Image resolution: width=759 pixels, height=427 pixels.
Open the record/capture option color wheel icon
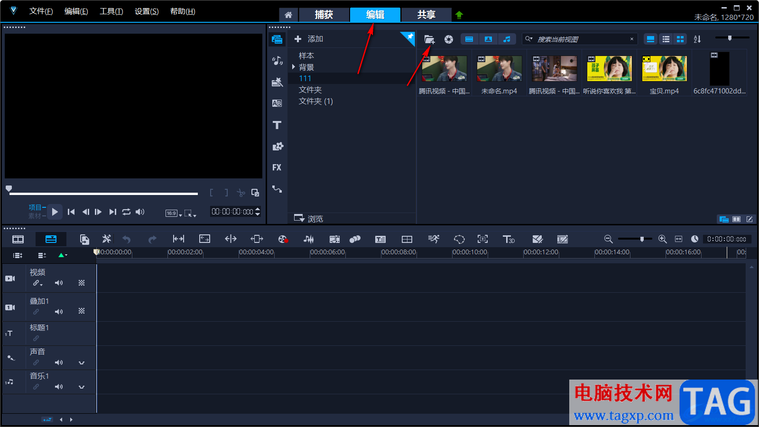coord(283,239)
